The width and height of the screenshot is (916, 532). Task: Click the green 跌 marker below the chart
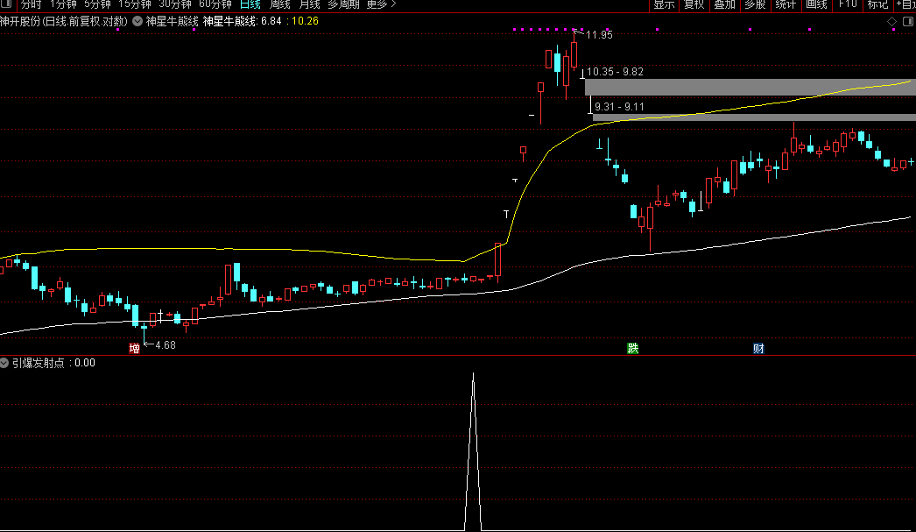pyautogui.click(x=632, y=349)
